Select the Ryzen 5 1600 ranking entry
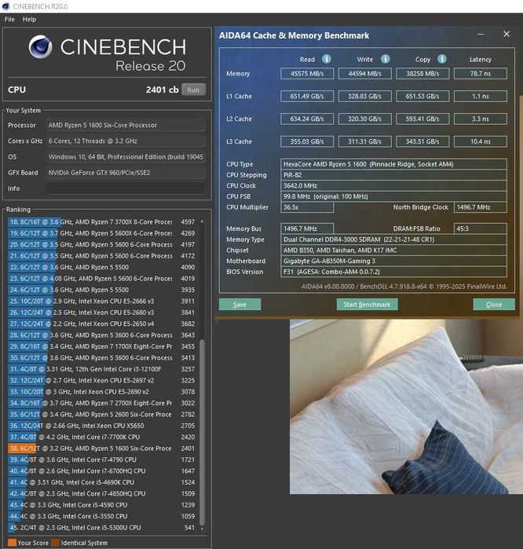Image resolution: width=523 pixels, height=549 pixels. tap(101, 448)
